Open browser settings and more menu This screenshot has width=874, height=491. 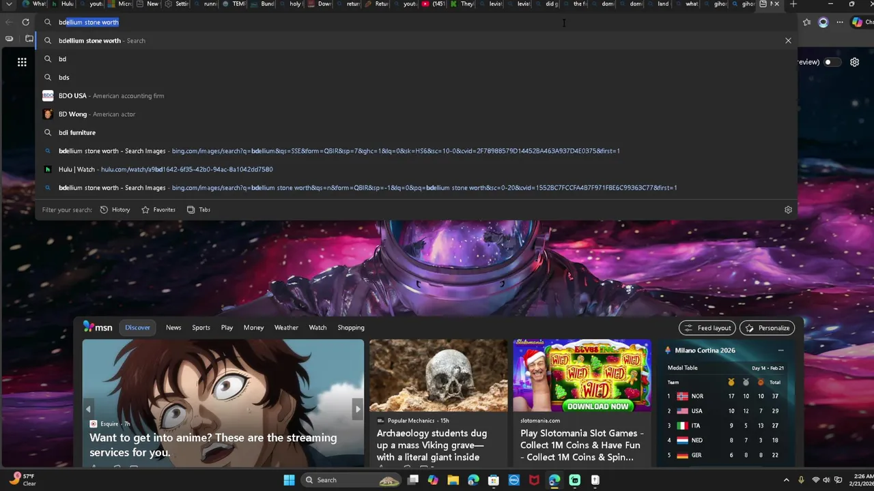click(x=840, y=22)
